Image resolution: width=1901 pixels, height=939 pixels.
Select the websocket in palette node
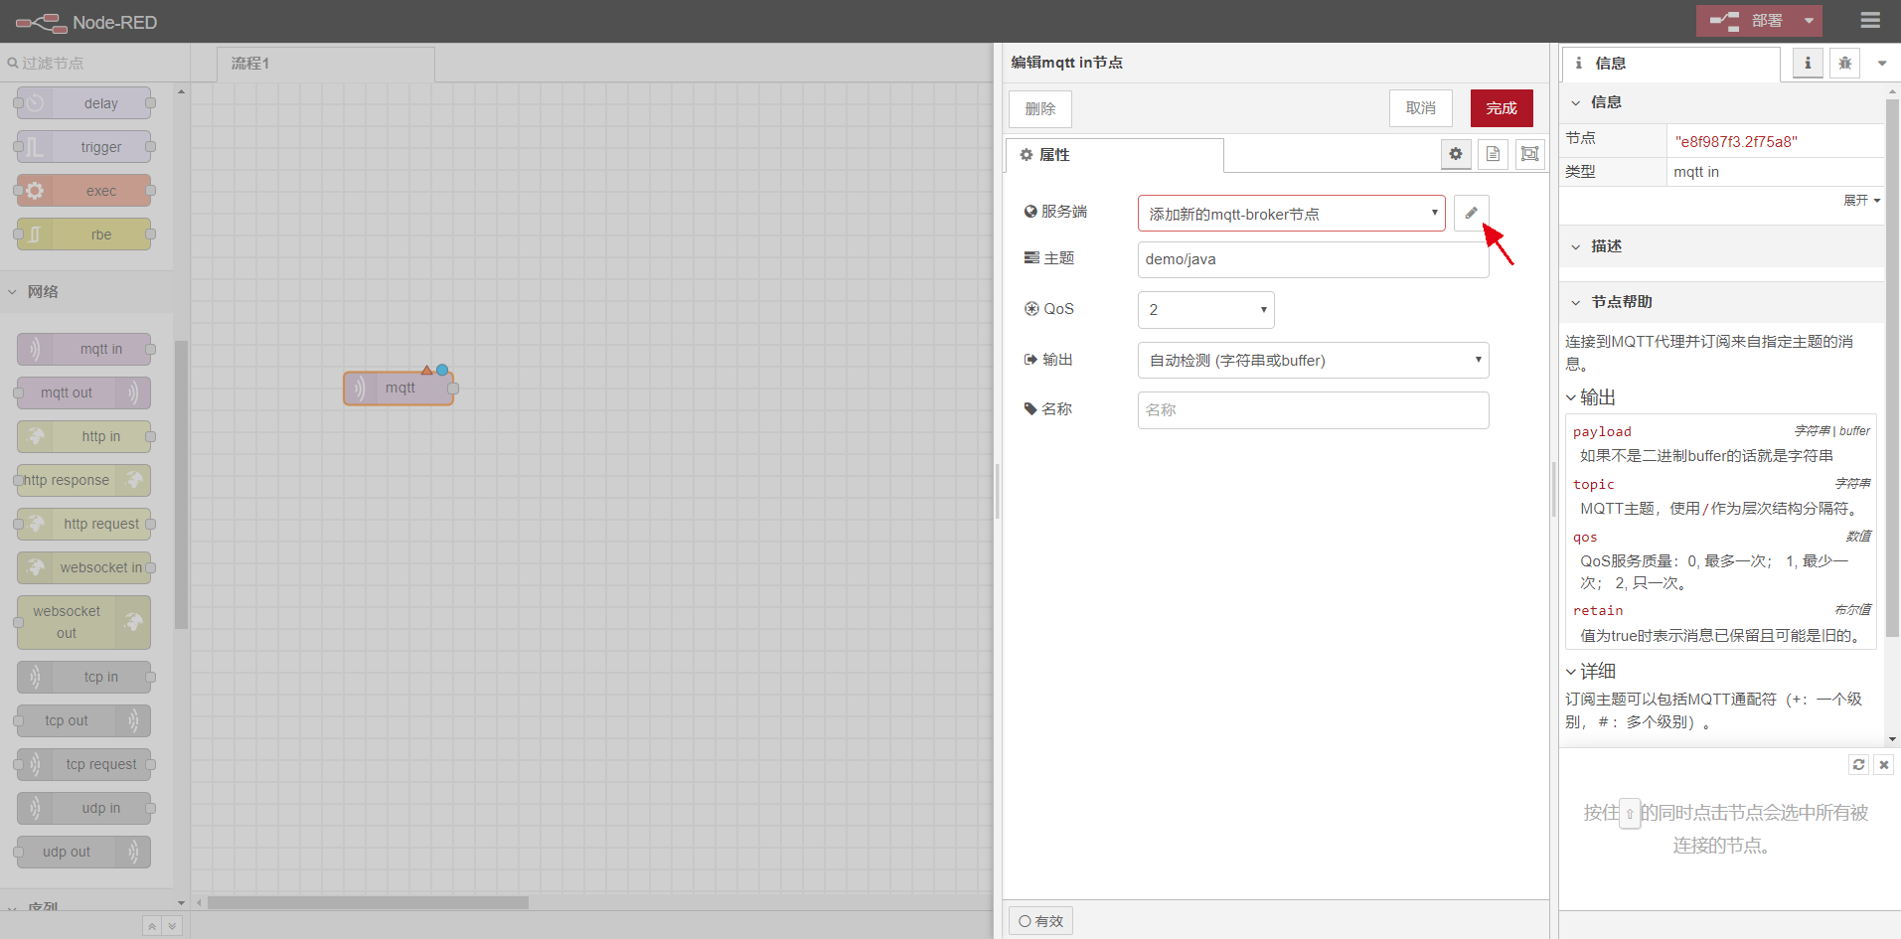(83, 567)
